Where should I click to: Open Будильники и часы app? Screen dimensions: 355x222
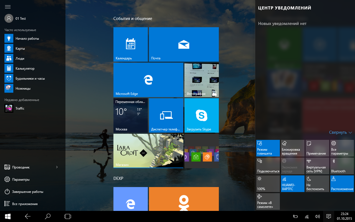point(33,79)
